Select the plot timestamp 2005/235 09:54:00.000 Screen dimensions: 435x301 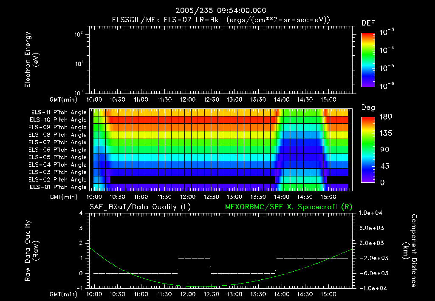click(x=221, y=11)
